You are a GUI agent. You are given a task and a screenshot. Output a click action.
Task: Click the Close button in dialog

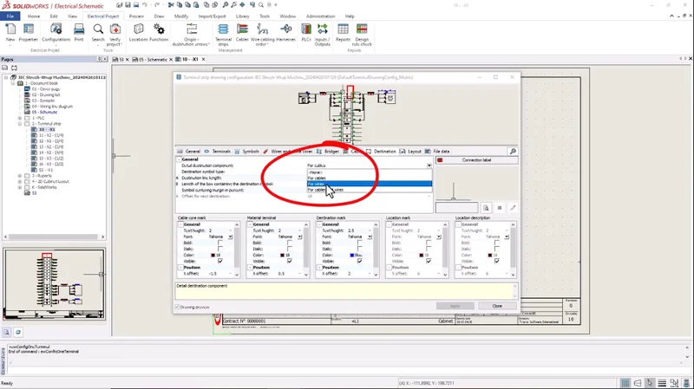pos(496,306)
